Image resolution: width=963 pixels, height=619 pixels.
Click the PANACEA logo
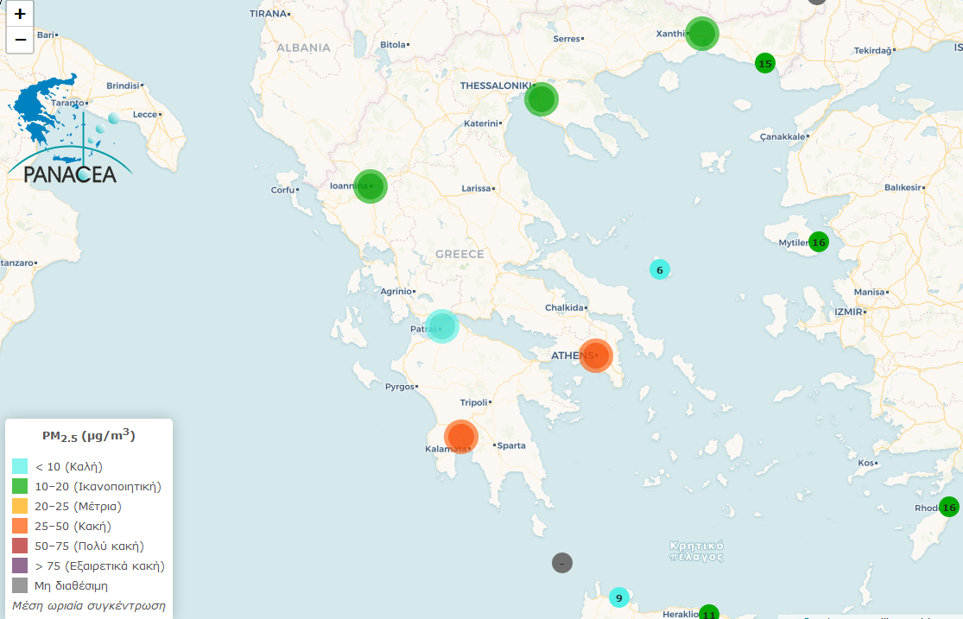click(69, 129)
